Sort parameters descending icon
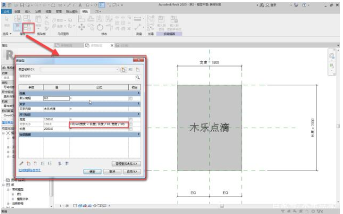Screen dimensions: 343x214 click(67, 163)
